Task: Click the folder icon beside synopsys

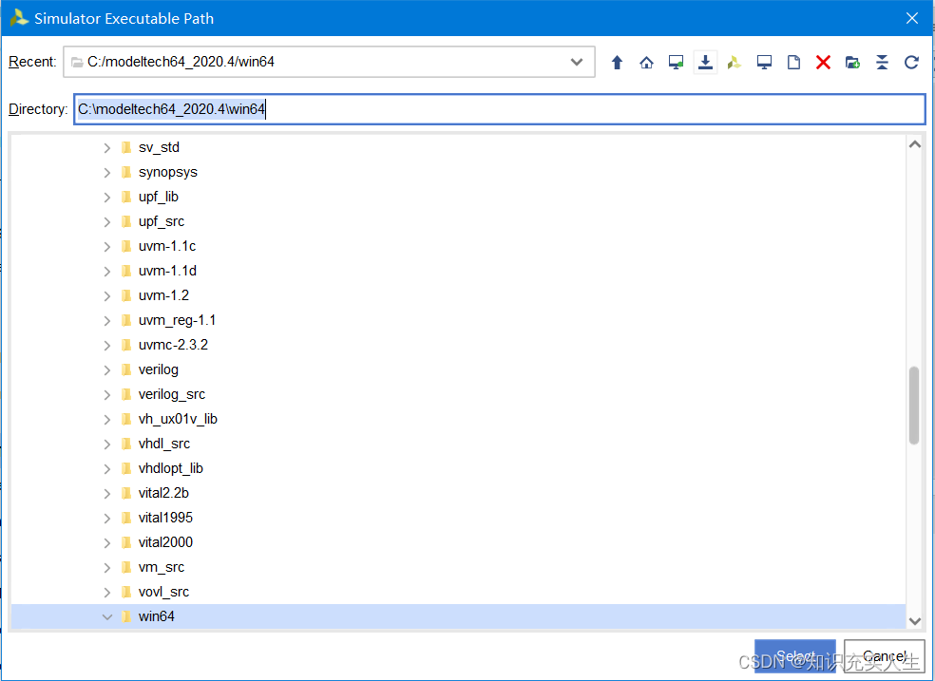Action: tap(125, 172)
